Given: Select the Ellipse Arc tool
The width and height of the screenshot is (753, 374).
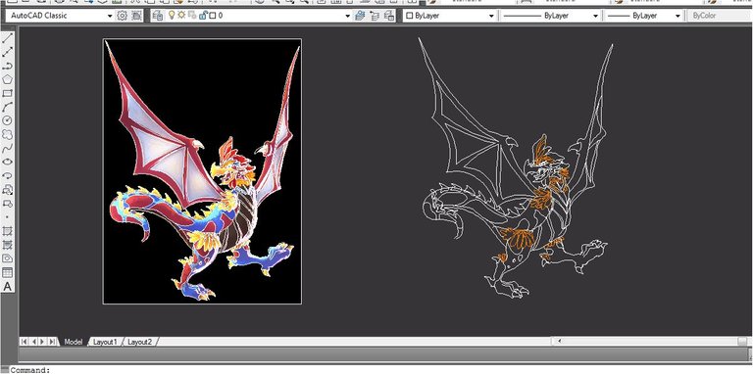Looking at the screenshot, I should [7, 176].
